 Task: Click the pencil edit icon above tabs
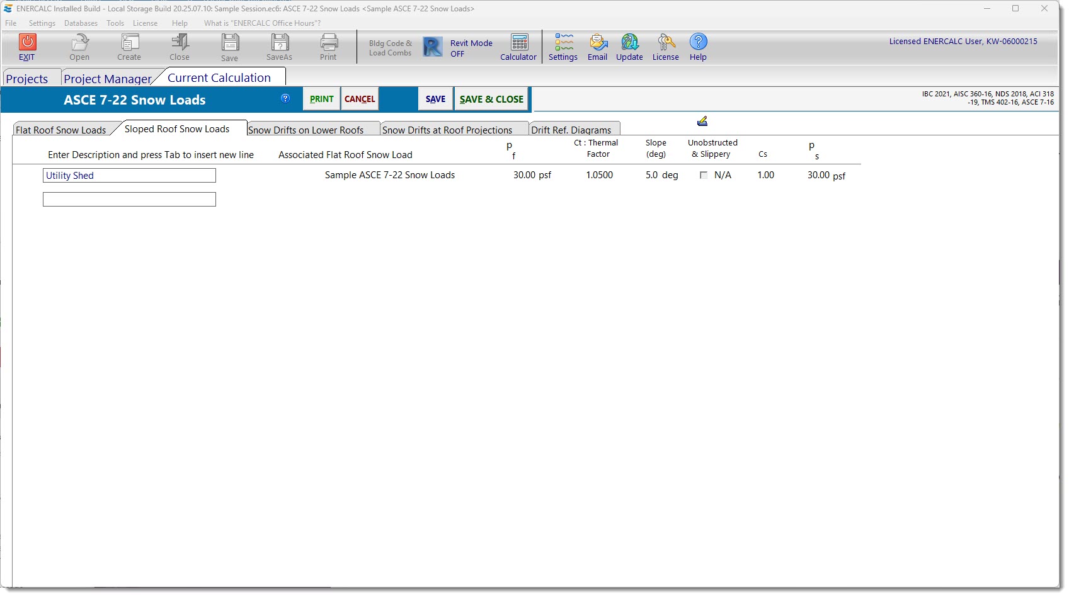[x=702, y=121]
